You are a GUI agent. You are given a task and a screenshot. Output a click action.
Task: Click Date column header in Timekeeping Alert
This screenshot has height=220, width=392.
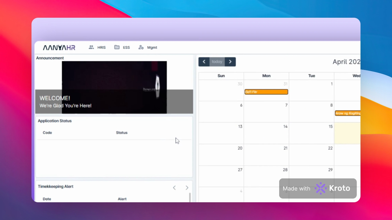(47, 199)
